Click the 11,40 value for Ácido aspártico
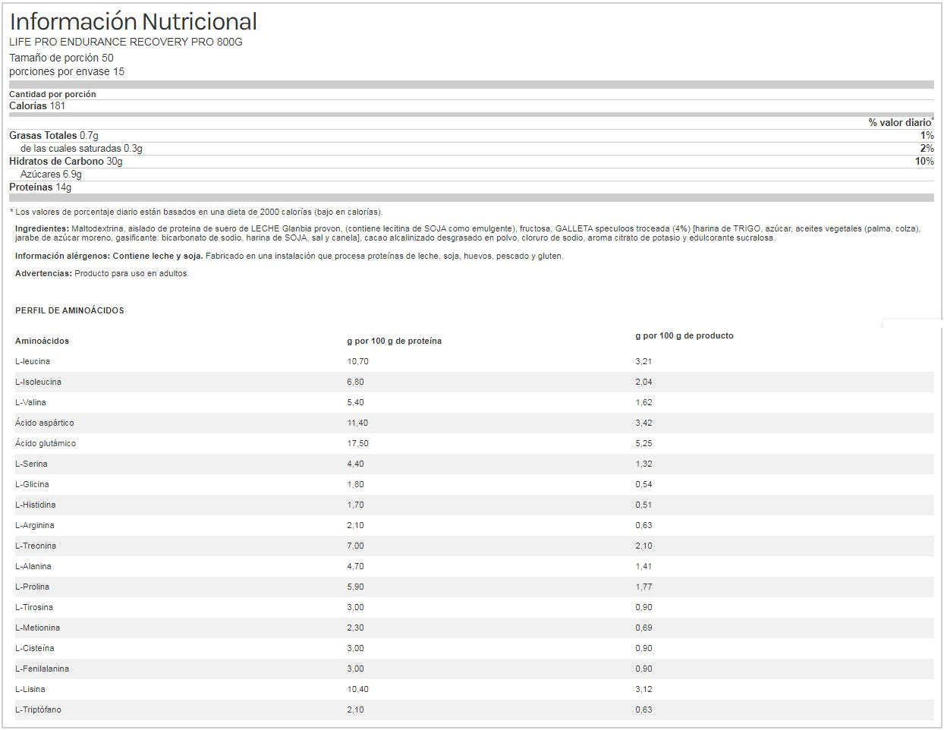944x730 pixels. click(x=358, y=423)
